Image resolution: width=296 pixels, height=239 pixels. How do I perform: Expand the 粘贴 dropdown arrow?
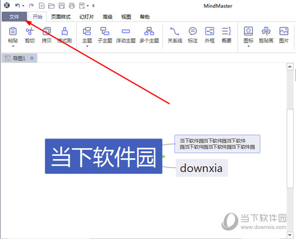pyautogui.click(x=13, y=46)
